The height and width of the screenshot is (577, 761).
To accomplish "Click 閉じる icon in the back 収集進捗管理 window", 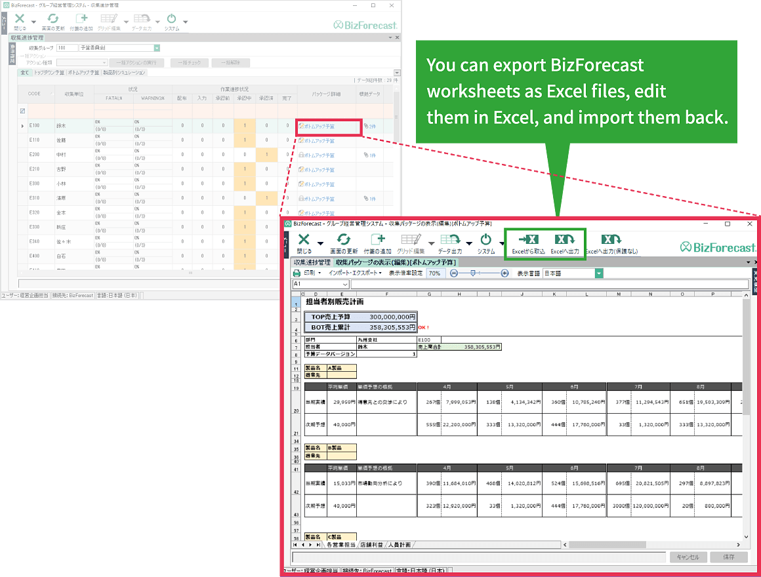I will [x=20, y=18].
